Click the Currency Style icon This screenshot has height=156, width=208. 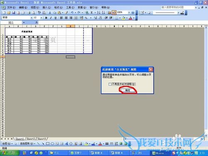82,18
